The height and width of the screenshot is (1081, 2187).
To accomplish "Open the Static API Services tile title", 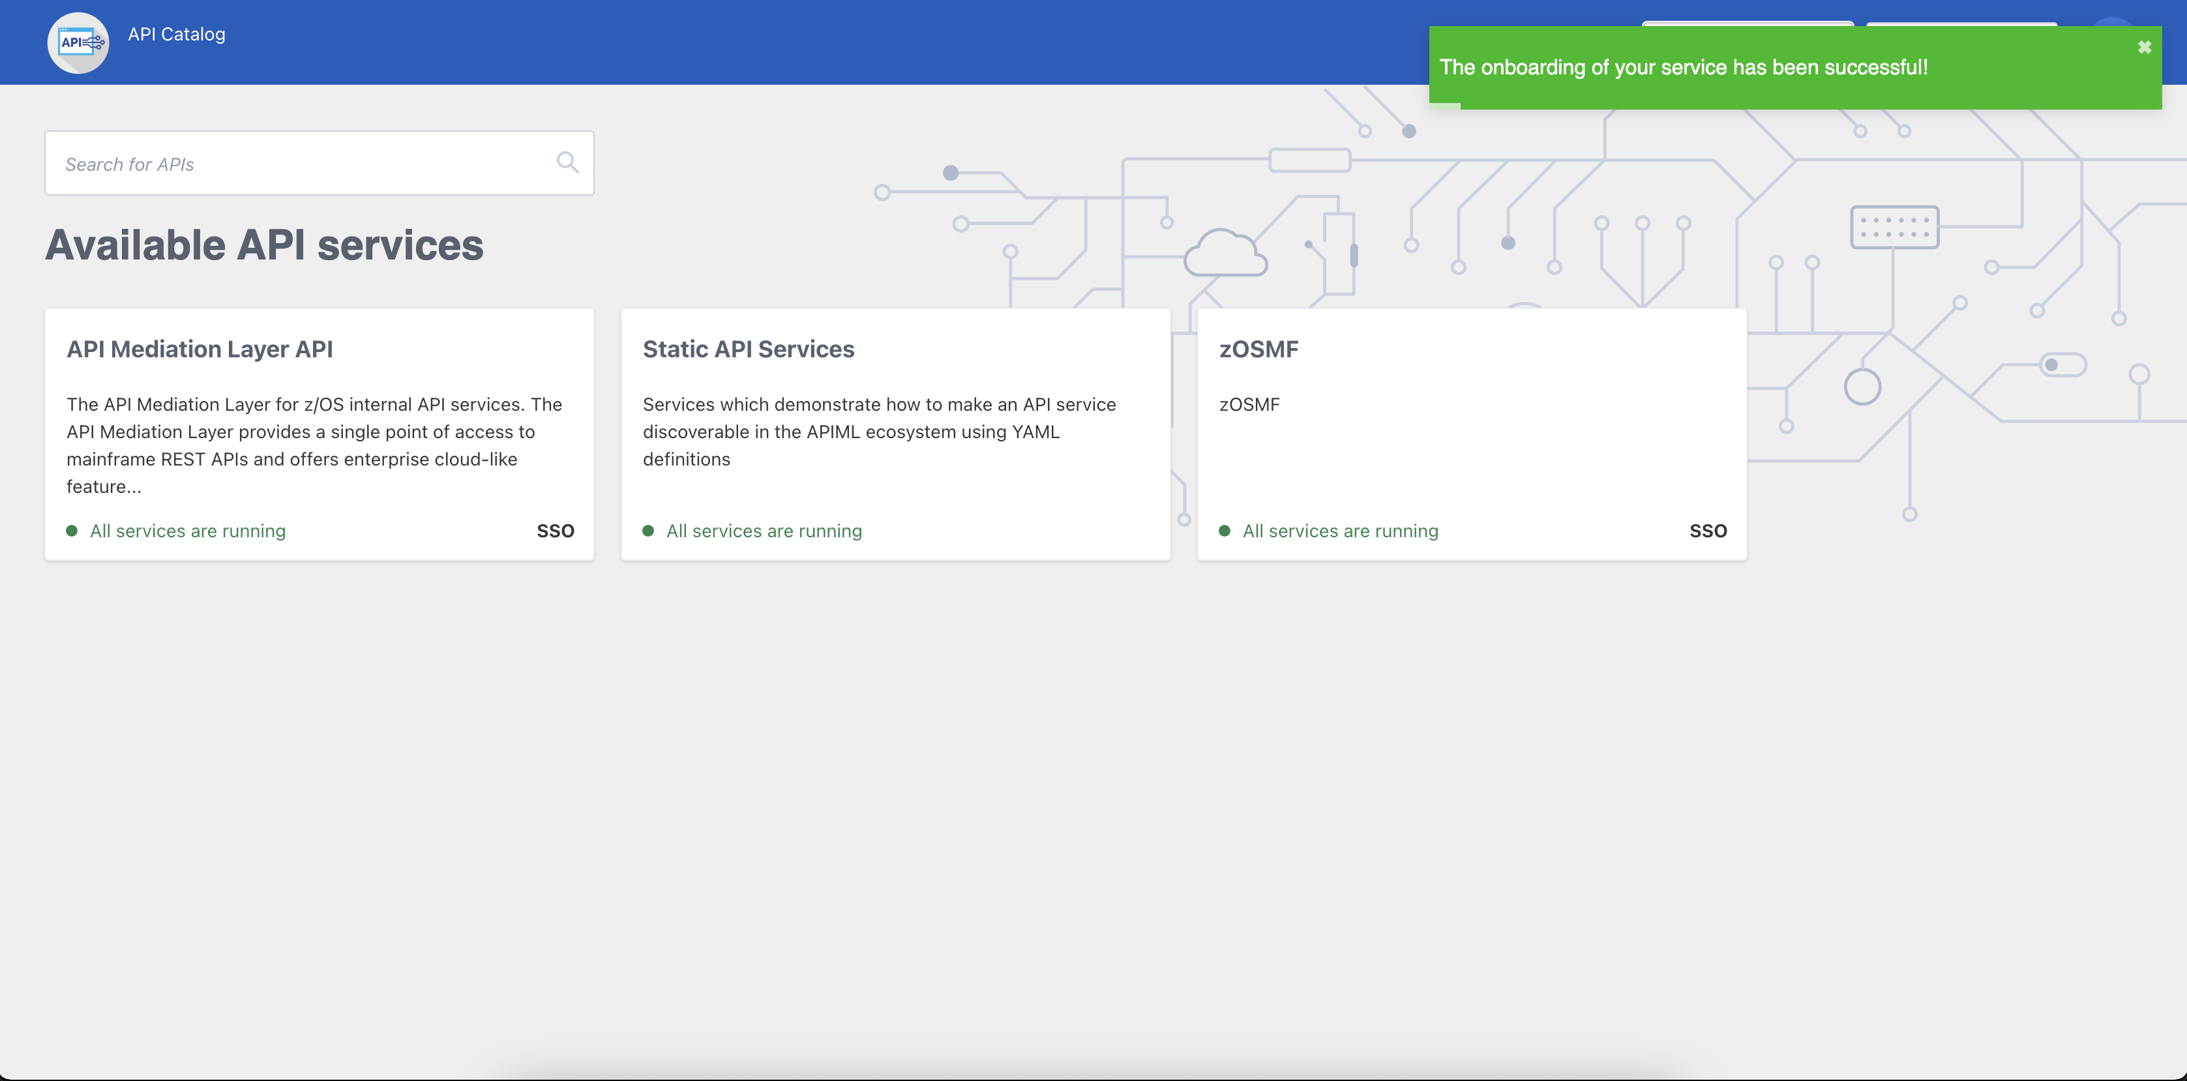I will pyautogui.click(x=748, y=349).
